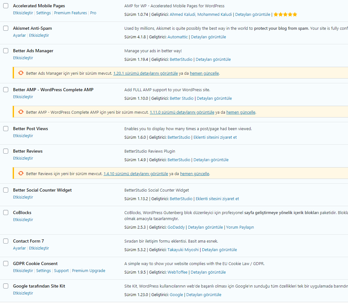
Task: Open 1.11.0 version details link
Action: tap(182, 112)
